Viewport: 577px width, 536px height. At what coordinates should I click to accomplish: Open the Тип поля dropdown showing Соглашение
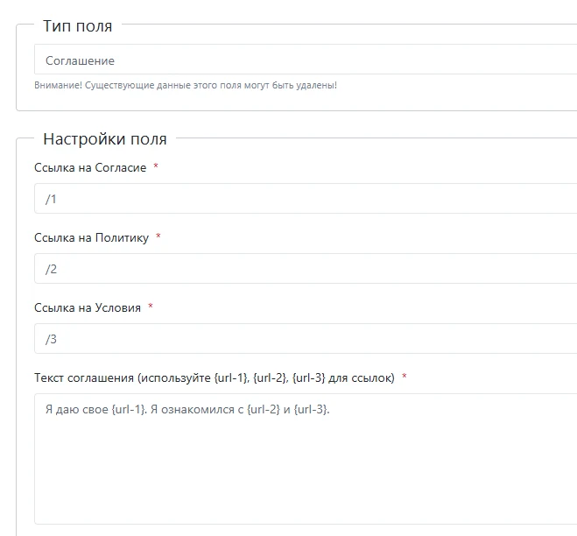coord(306,60)
